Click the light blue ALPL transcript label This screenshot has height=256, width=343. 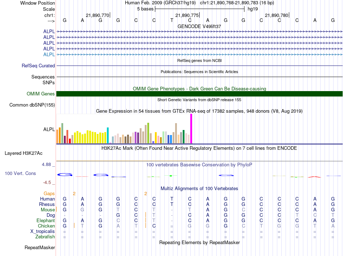[x=49, y=54]
